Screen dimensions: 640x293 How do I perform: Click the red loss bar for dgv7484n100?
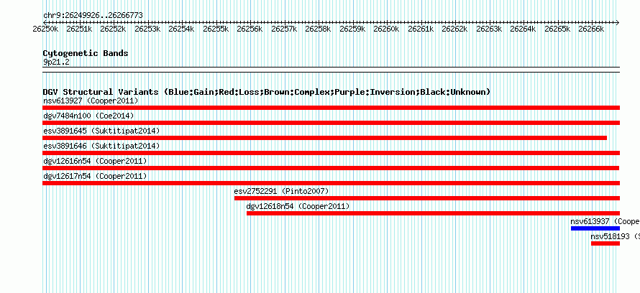[x=331, y=123]
